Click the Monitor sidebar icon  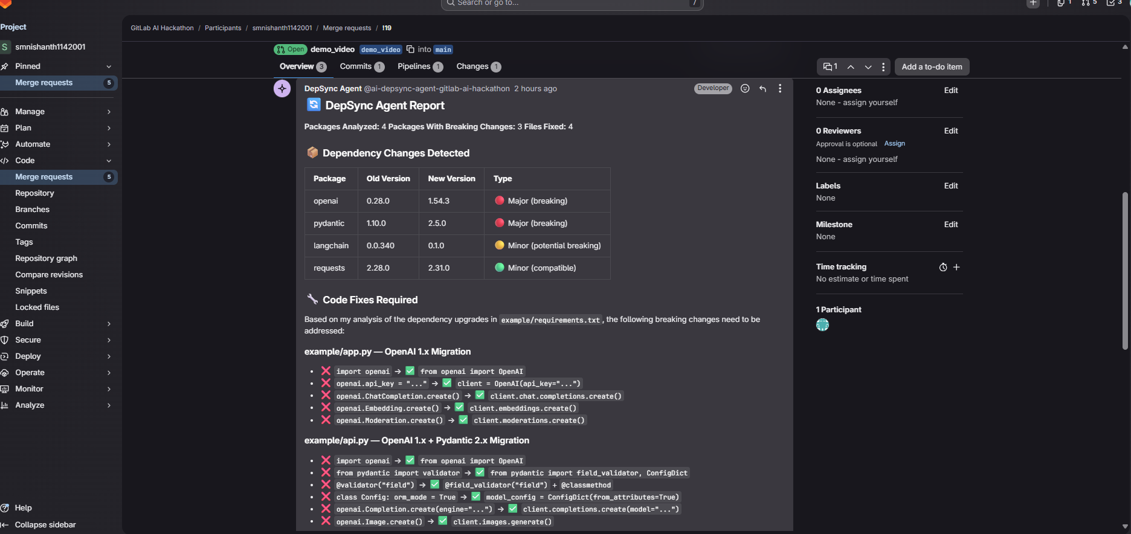4,389
